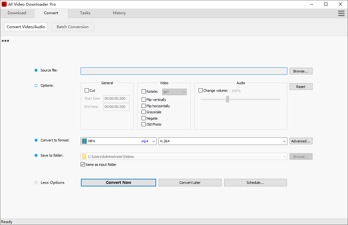The height and width of the screenshot is (225, 348).
Task: Click the All Video Downloader Pro logo
Action: point(4,4)
